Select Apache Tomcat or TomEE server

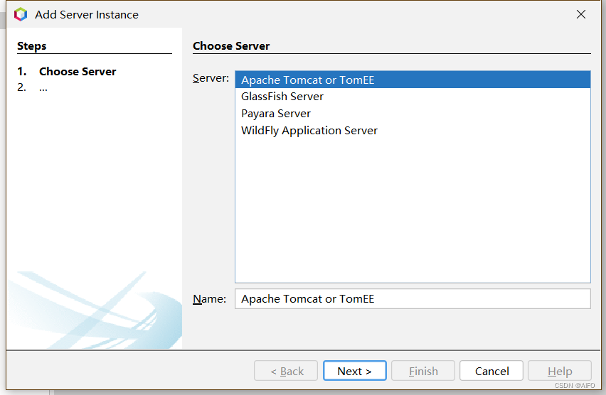413,80
